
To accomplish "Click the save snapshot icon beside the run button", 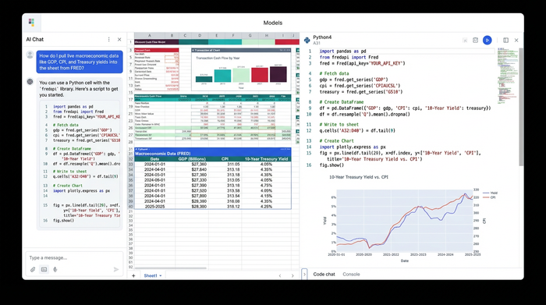I will (475, 41).
